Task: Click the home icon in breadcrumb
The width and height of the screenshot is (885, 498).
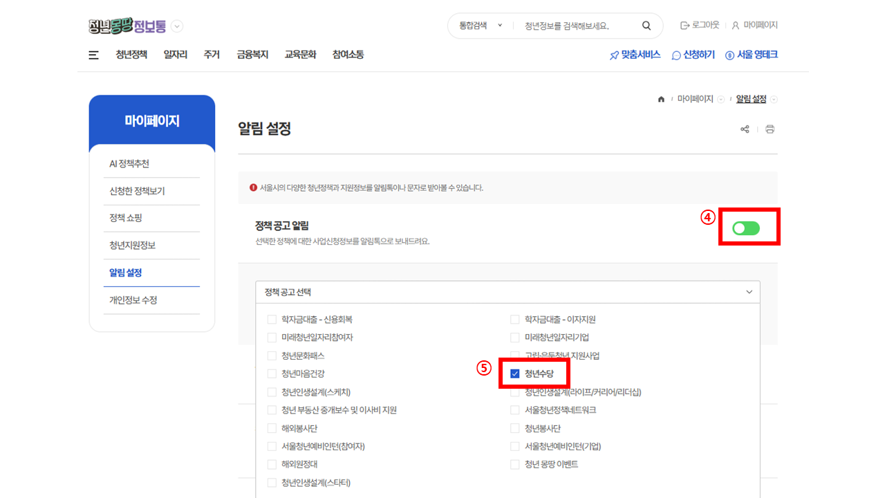Action: [x=661, y=100]
